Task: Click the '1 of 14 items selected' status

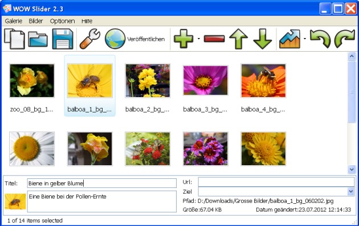Action: tap(35, 220)
